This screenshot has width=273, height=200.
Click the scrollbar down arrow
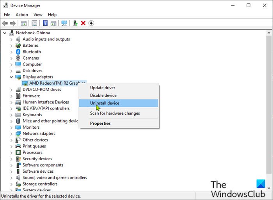tap(269, 188)
